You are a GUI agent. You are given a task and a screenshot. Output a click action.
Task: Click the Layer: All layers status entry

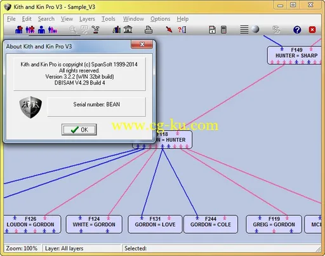point(82,248)
